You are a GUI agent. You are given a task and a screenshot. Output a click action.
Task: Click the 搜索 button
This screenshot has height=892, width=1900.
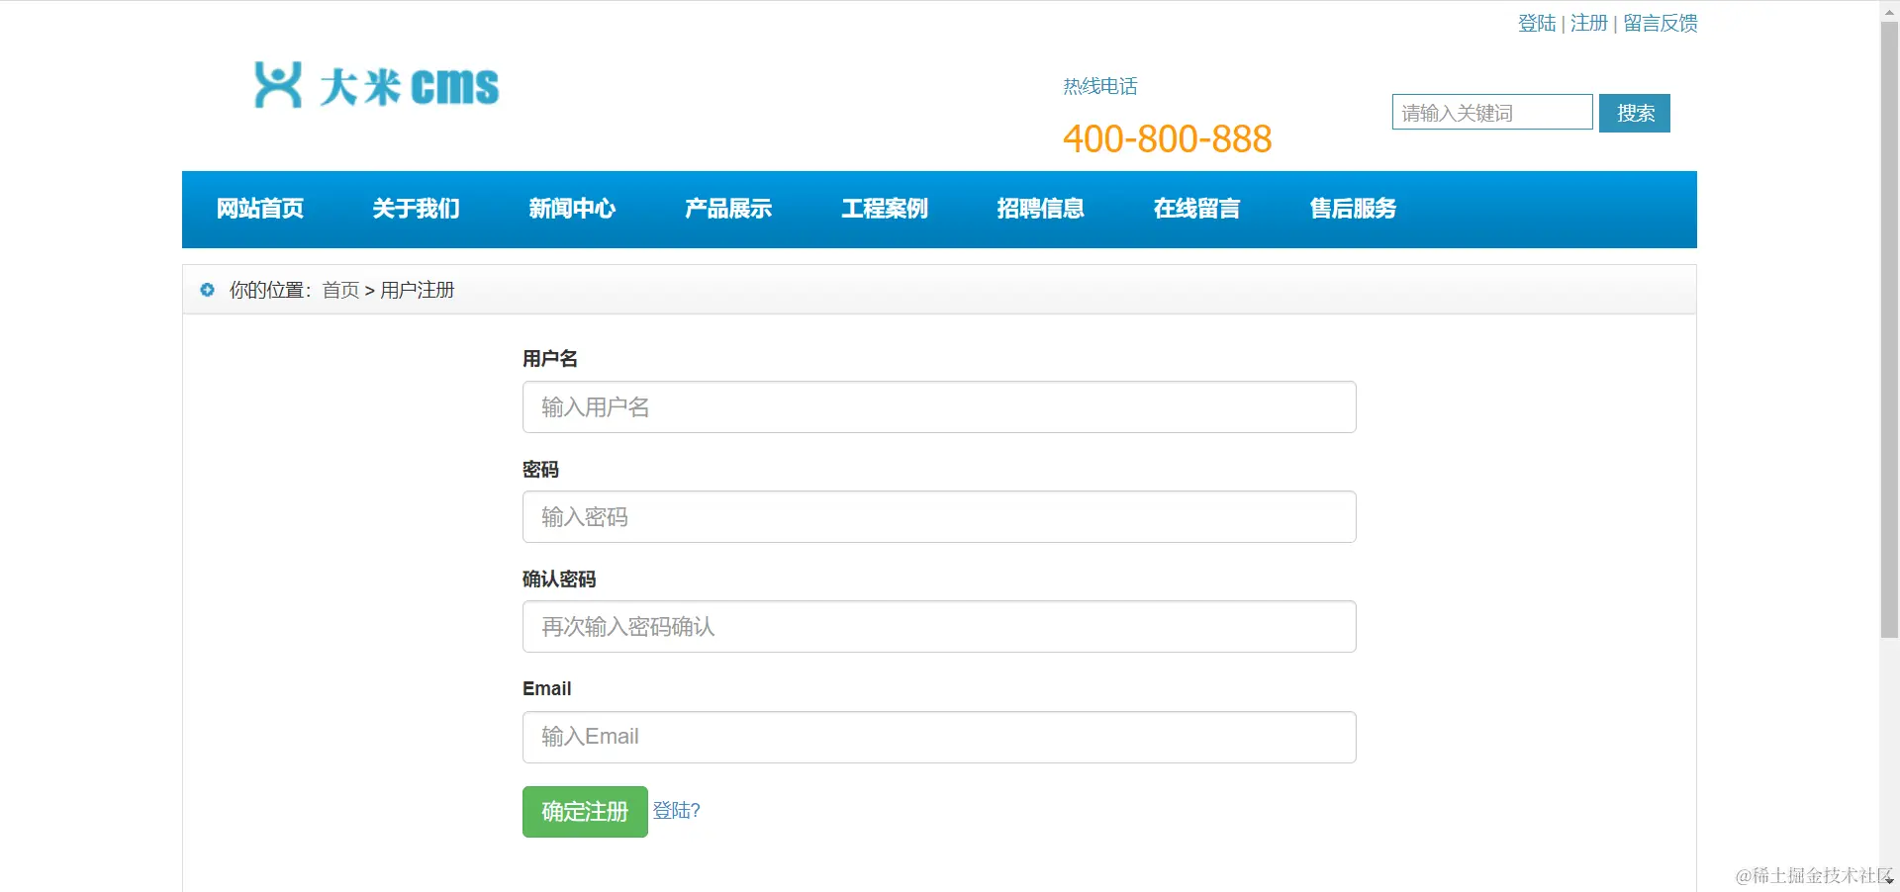click(1635, 113)
